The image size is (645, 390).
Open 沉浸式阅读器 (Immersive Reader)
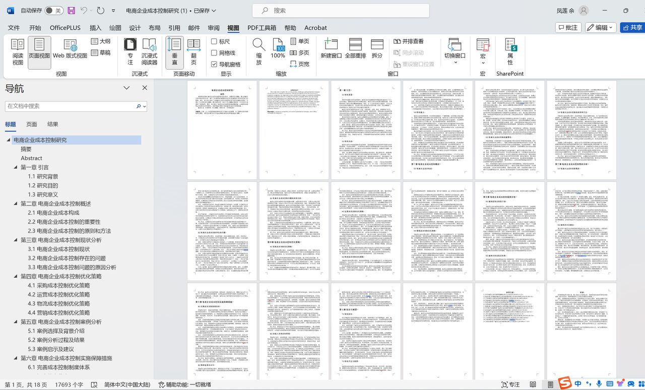click(149, 52)
